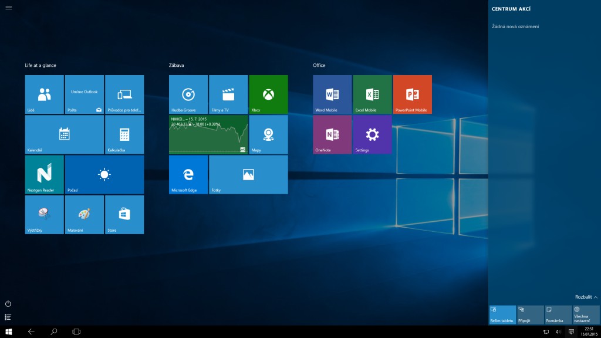Image resolution: width=601 pixels, height=338 pixels.
Task: Open the volume control in system tray
Action: (559, 332)
